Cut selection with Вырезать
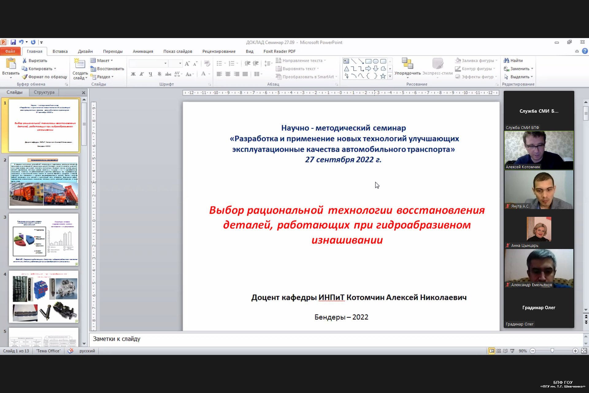This screenshot has width=589, height=393. point(34,61)
